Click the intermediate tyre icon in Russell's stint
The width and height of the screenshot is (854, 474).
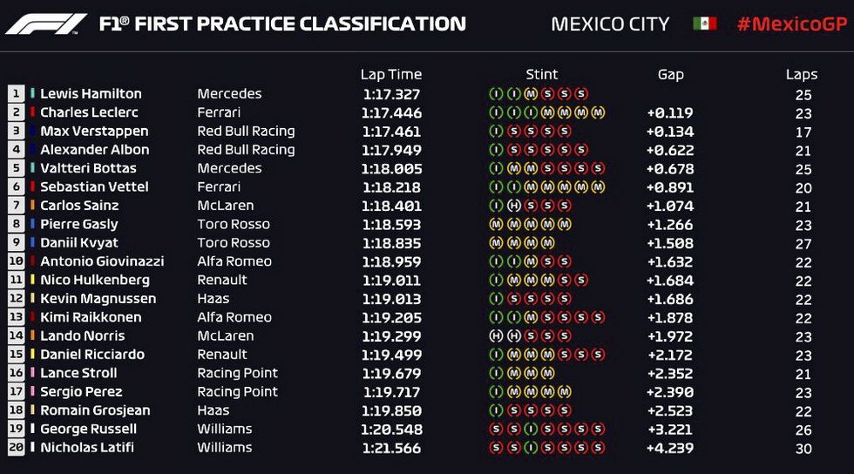point(531,429)
